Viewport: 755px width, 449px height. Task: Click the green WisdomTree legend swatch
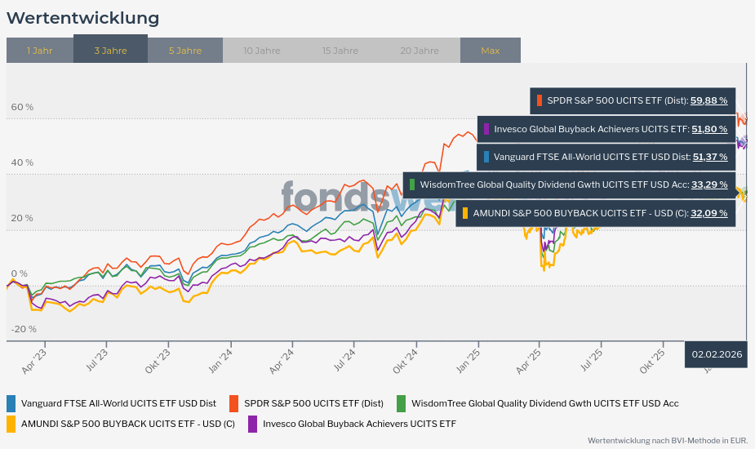[x=401, y=403]
